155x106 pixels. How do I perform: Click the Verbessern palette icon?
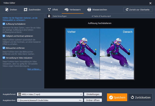click(66, 10)
